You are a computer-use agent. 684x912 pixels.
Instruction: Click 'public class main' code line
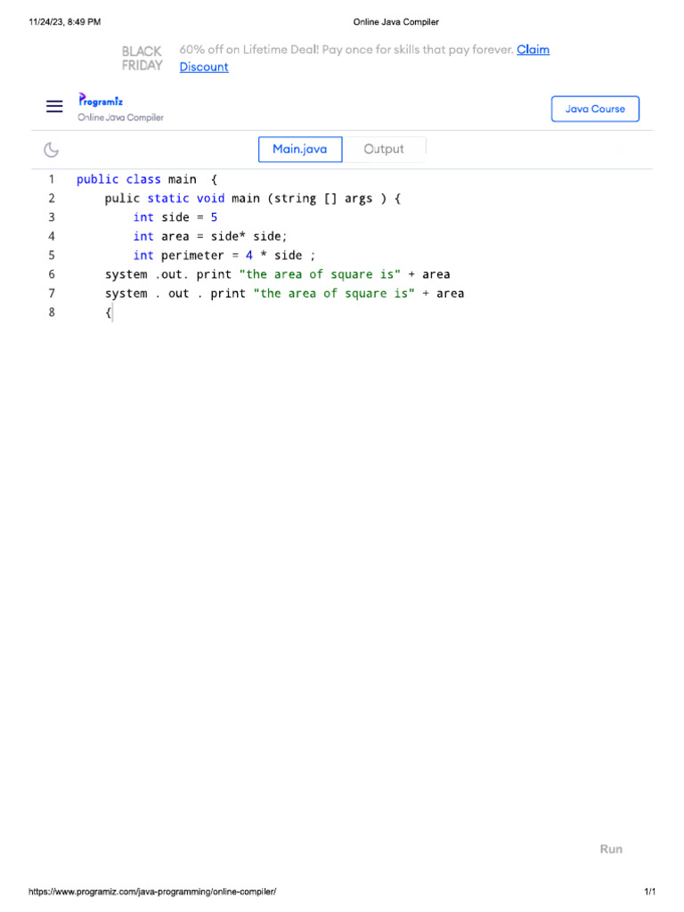pos(147,179)
